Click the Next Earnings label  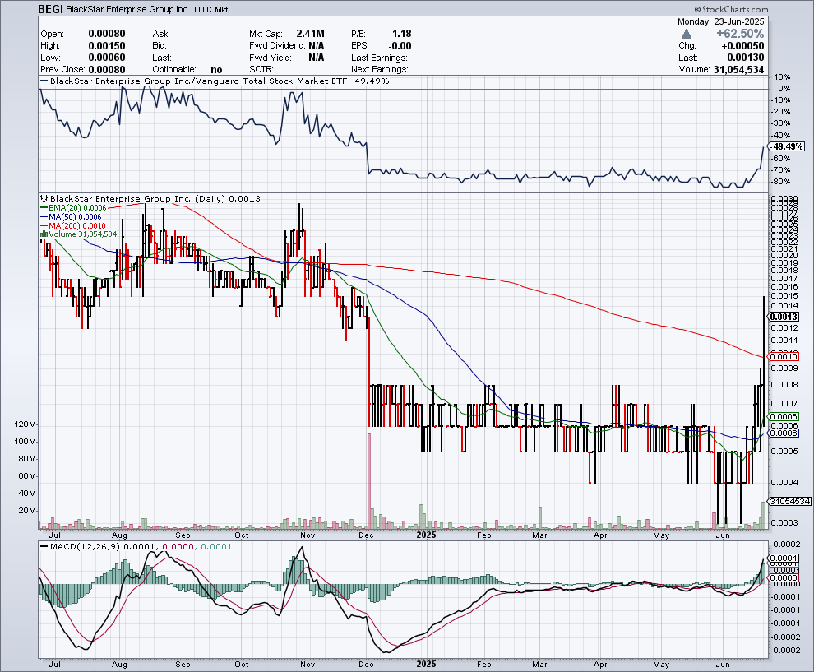(380, 70)
